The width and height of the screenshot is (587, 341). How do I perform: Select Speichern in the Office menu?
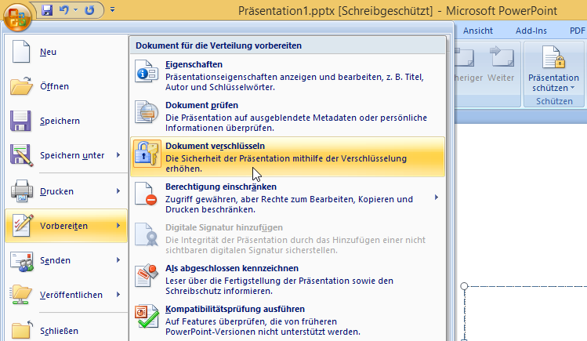tap(67, 121)
